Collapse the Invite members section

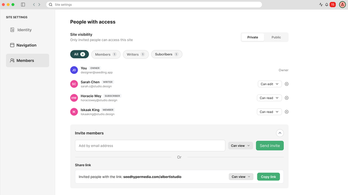[x=280, y=133]
